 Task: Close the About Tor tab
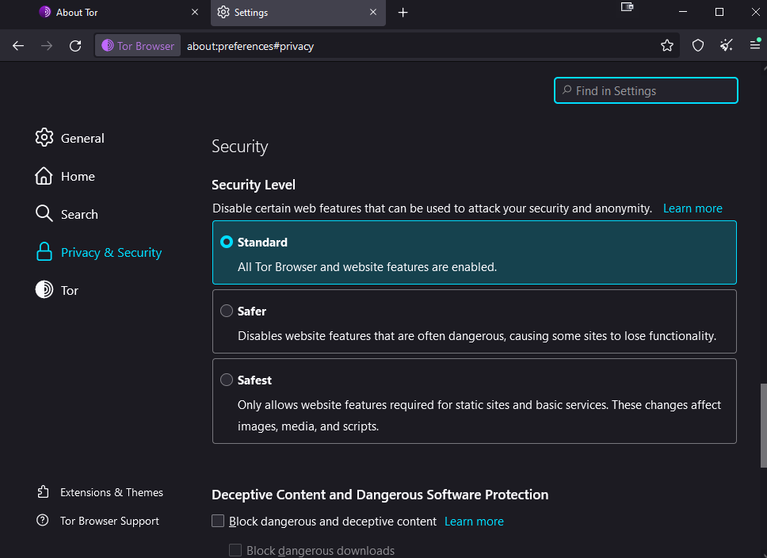coord(195,12)
